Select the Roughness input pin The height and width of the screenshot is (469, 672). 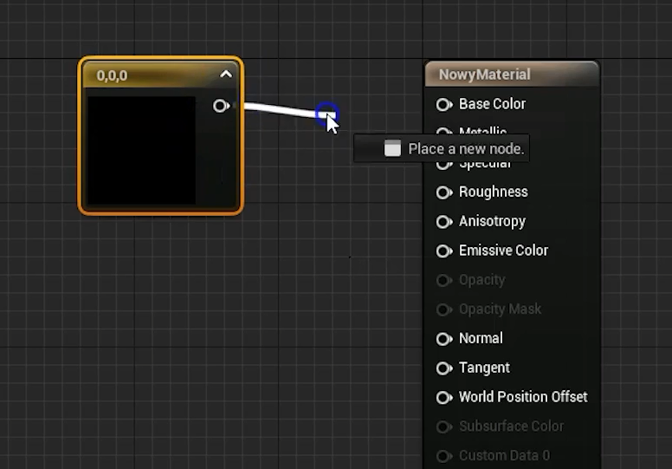click(443, 192)
